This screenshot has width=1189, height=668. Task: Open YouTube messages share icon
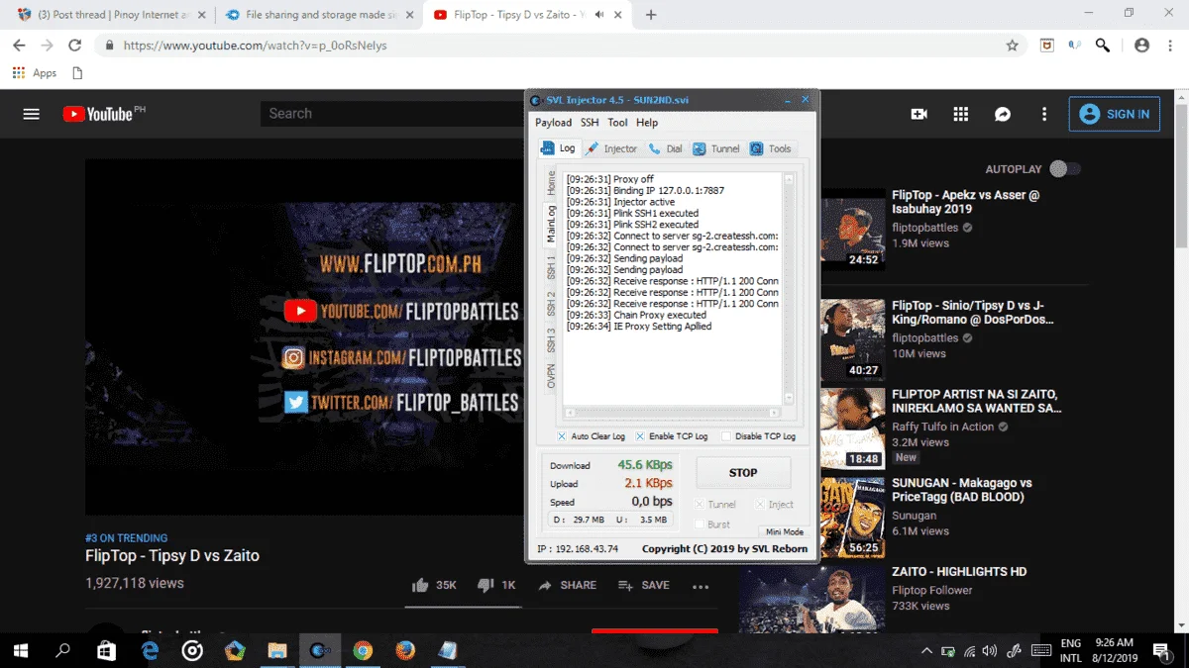coord(1002,114)
